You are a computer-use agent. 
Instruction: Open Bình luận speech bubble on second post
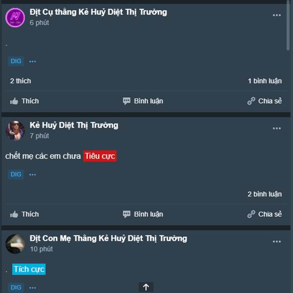click(126, 214)
